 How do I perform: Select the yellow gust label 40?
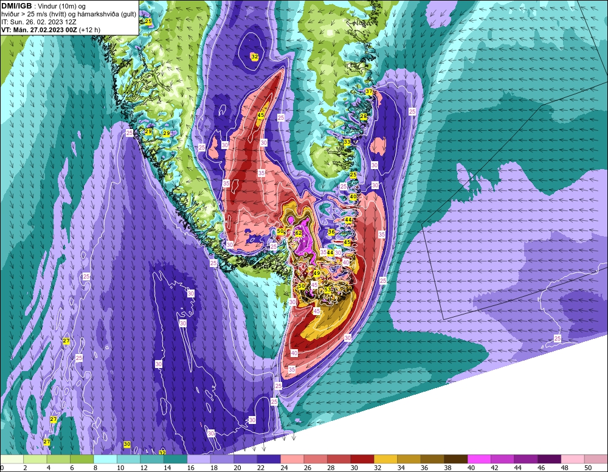353,197
